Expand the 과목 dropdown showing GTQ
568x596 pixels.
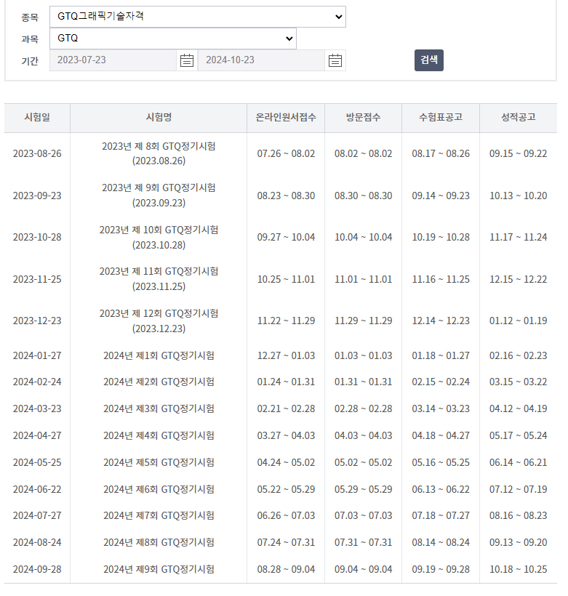click(172, 39)
